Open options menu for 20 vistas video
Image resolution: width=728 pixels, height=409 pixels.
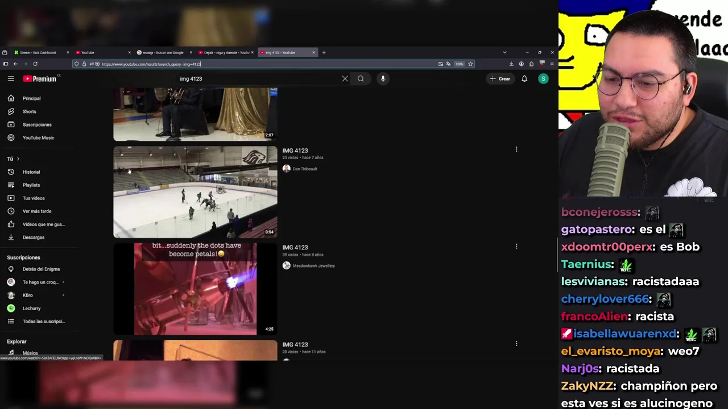point(516,344)
